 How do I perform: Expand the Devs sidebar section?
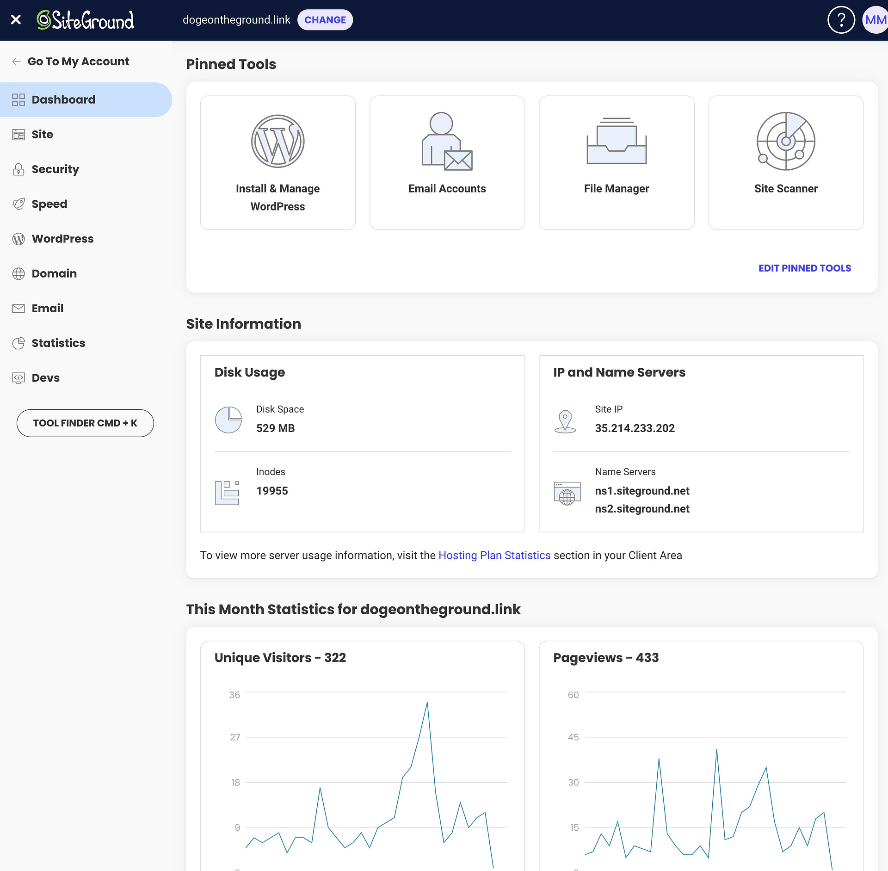(45, 377)
